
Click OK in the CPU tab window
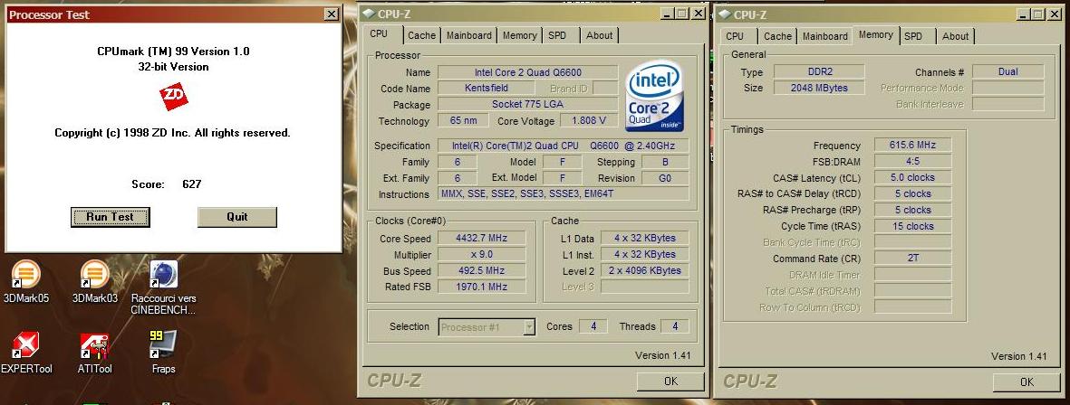(x=670, y=381)
